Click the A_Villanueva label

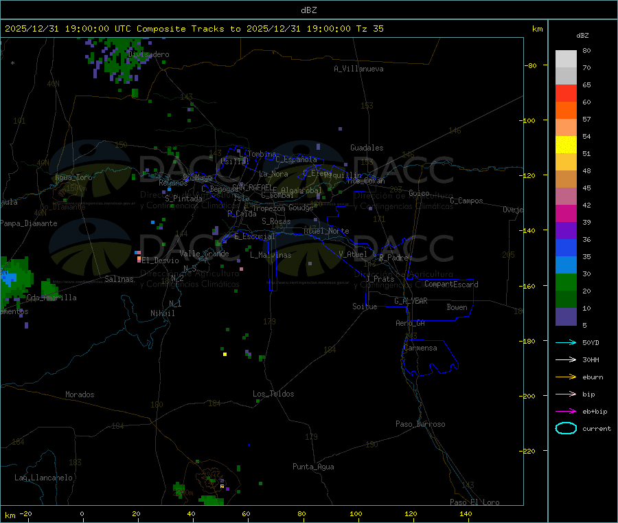point(358,69)
